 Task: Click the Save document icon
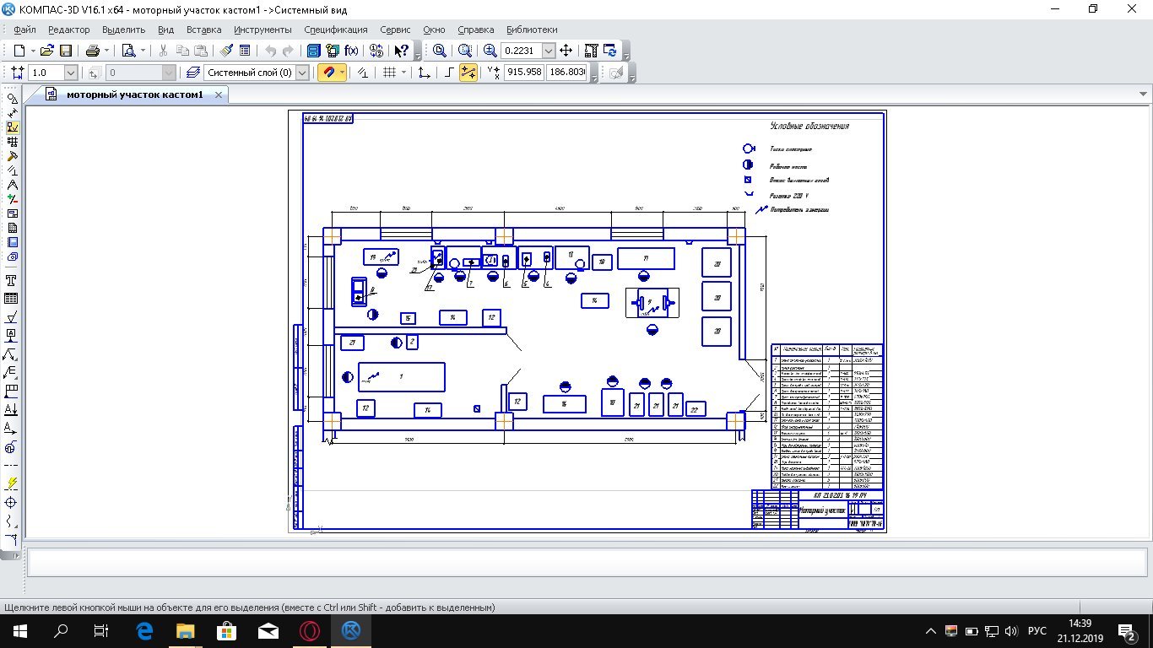66,51
